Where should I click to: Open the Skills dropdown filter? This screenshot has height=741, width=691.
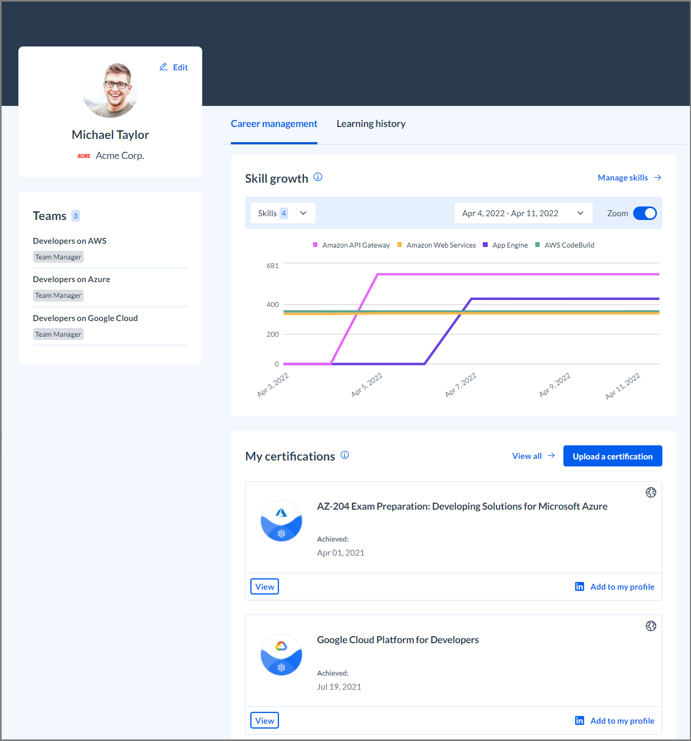coord(283,213)
